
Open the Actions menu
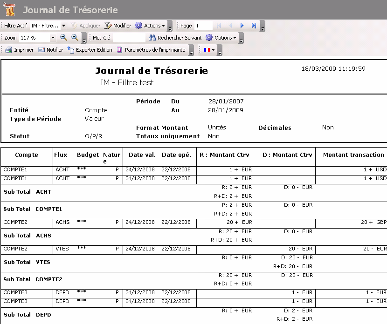[150, 26]
